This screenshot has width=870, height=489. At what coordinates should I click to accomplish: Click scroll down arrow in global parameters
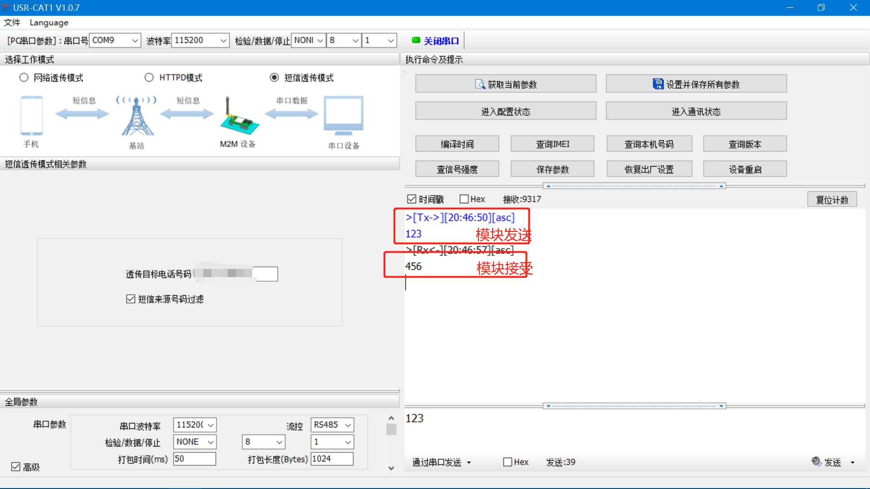tap(391, 468)
